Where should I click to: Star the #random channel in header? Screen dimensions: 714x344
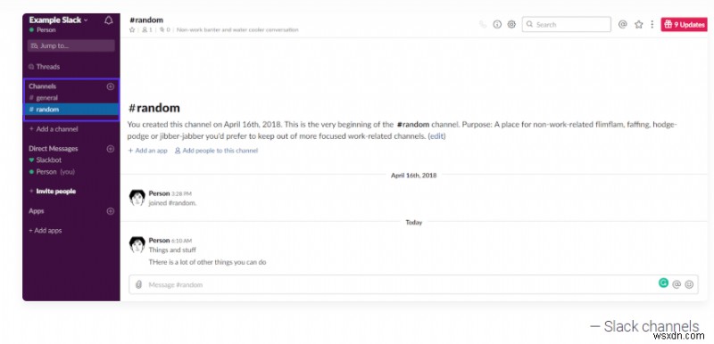pyautogui.click(x=132, y=30)
